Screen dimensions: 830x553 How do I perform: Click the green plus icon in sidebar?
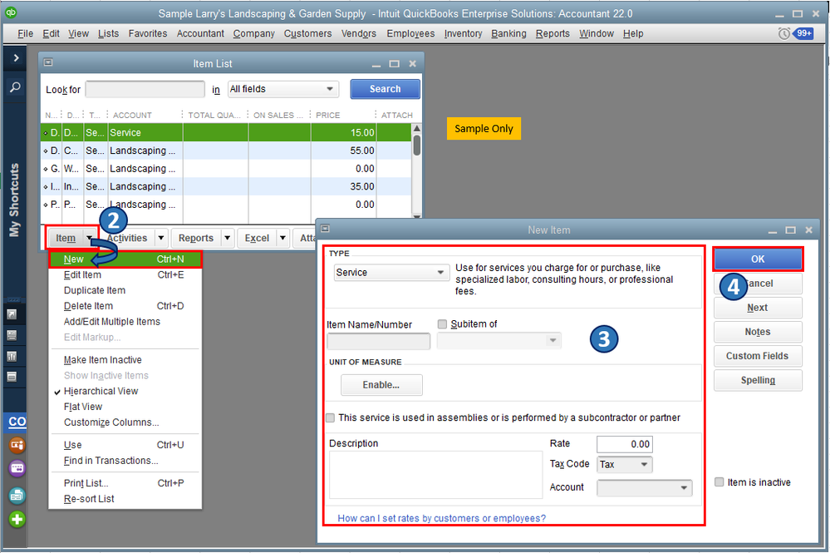click(17, 519)
